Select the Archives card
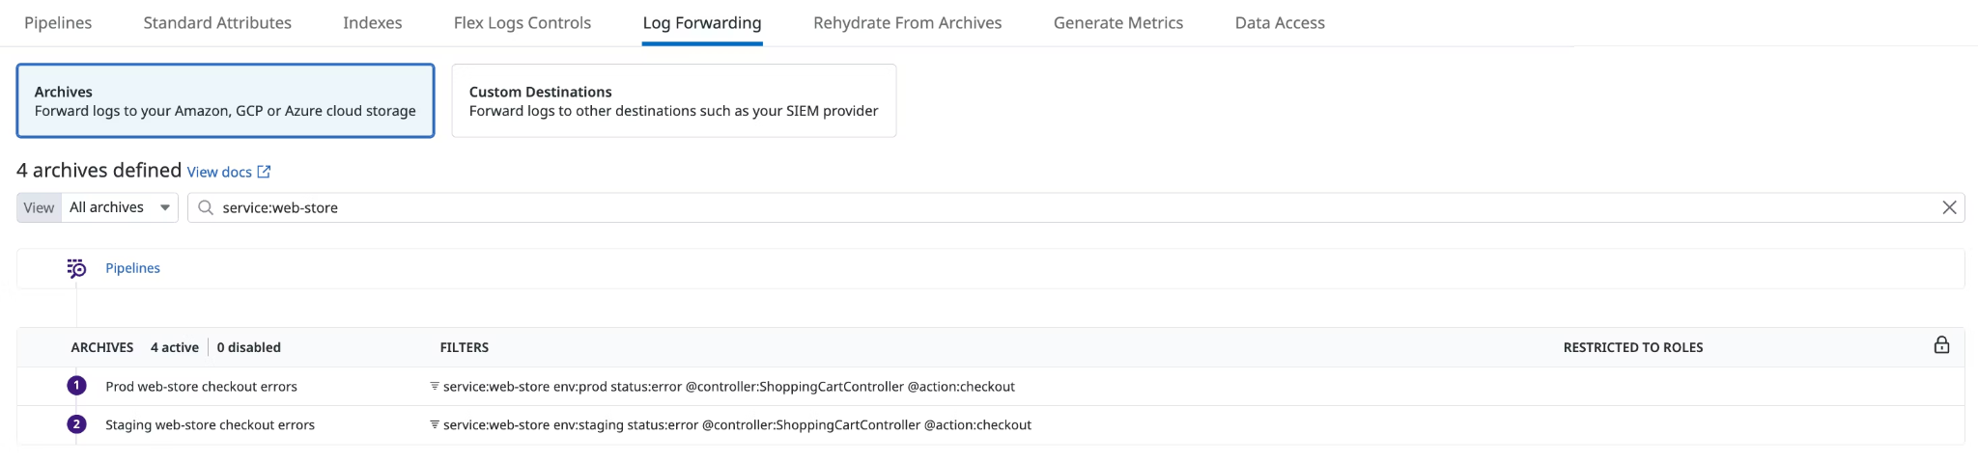Image resolution: width=1978 pixels, height=462 pixels. [225, 100]
